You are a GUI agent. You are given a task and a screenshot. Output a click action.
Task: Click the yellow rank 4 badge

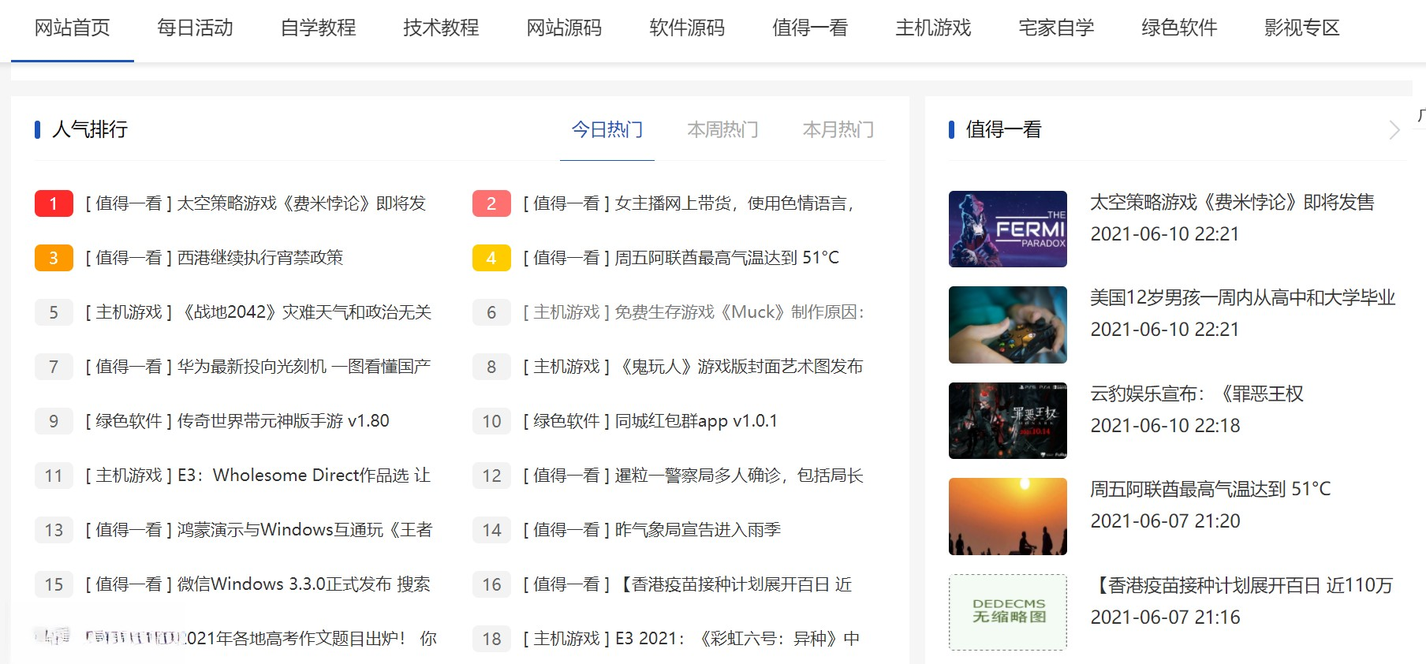point(491,258)
